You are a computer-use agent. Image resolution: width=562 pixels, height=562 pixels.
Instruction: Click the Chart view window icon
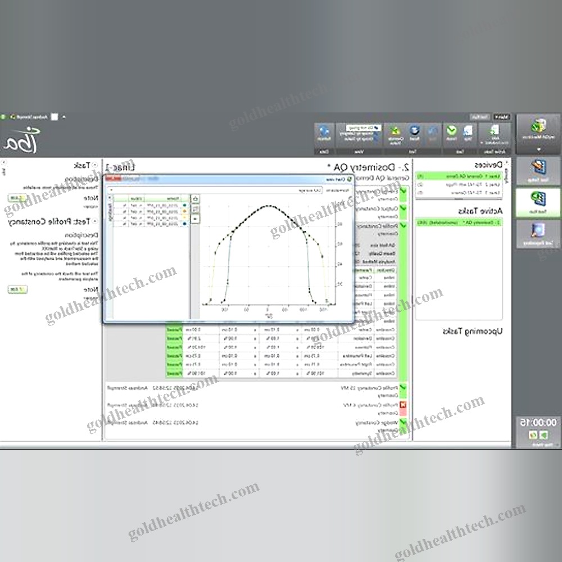point(350,179)
